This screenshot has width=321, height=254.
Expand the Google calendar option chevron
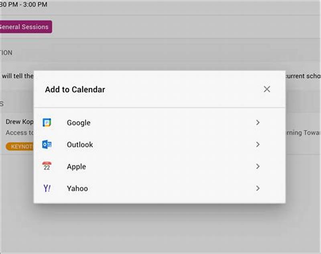258,123
